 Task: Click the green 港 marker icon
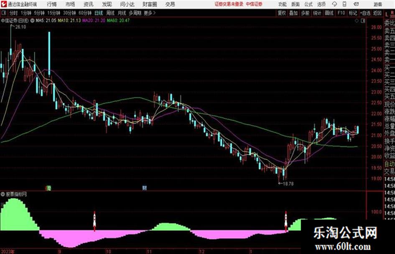(x=48, y=188)
